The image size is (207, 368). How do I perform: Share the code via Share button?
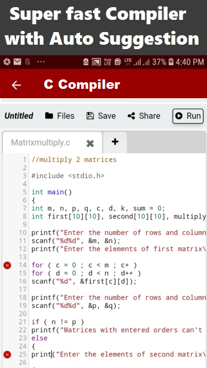coord(144,116)
